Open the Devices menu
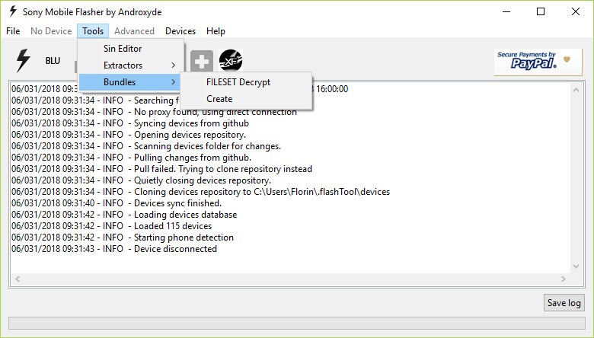594x338 pixels. point(180,31)
